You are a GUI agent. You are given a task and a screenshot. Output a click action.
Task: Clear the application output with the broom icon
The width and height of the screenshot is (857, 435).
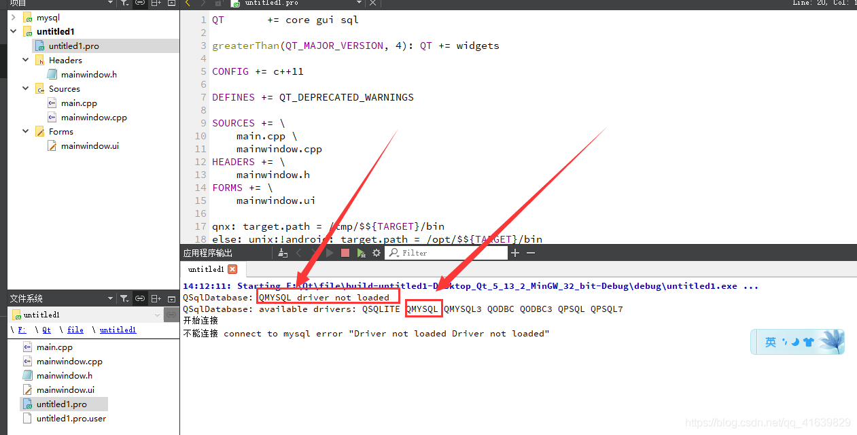pos(283,253)
